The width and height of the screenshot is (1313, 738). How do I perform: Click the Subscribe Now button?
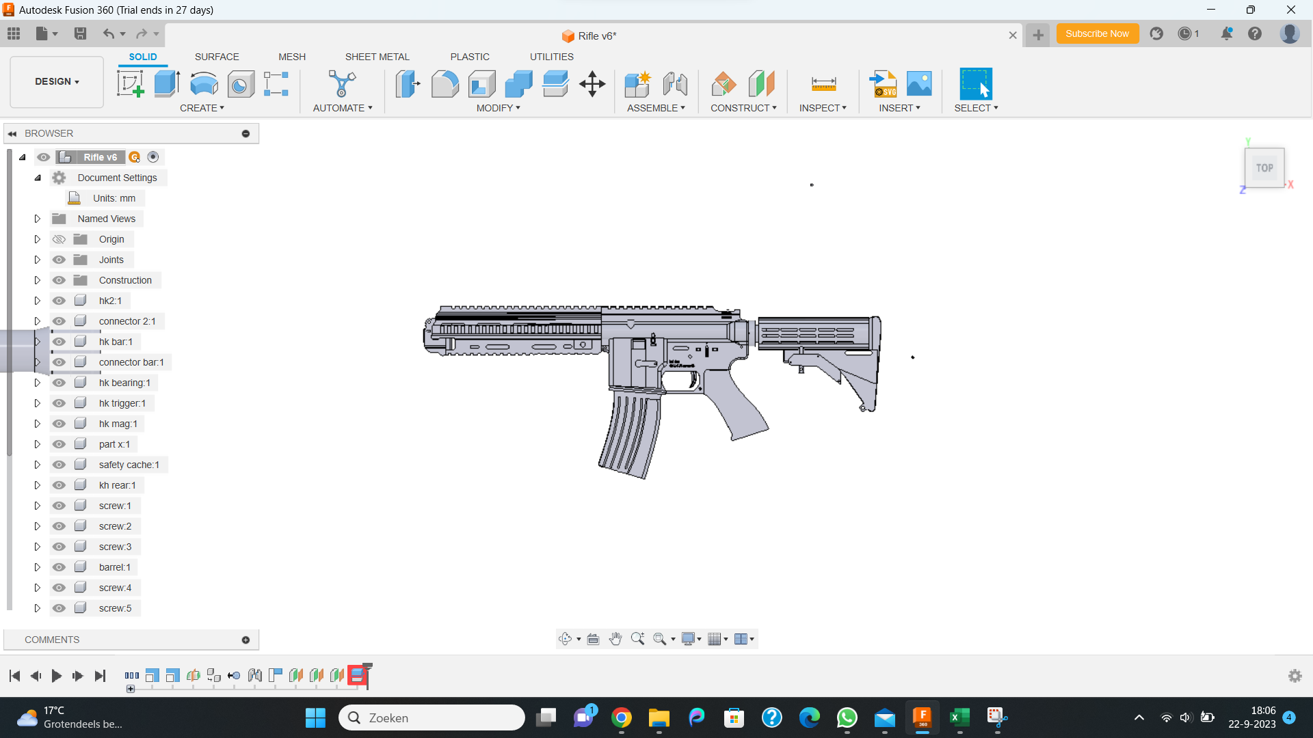[x=1097, y=33]
